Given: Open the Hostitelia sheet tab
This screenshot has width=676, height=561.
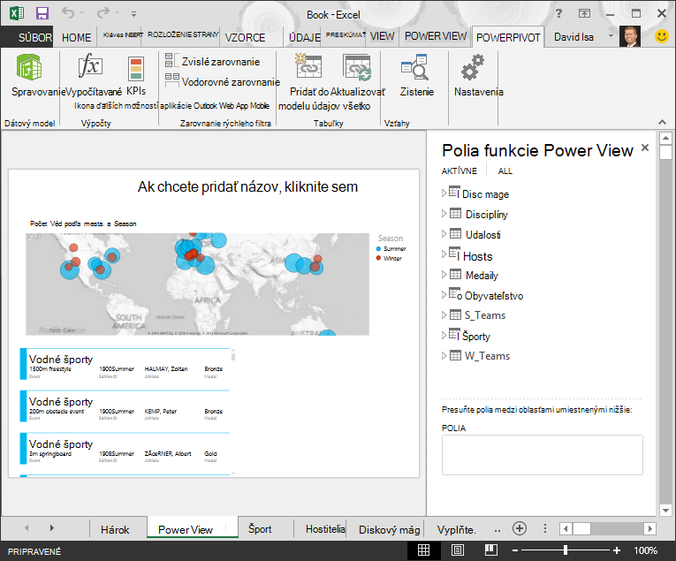Looking at the screenshot, I should click(325, 528).
